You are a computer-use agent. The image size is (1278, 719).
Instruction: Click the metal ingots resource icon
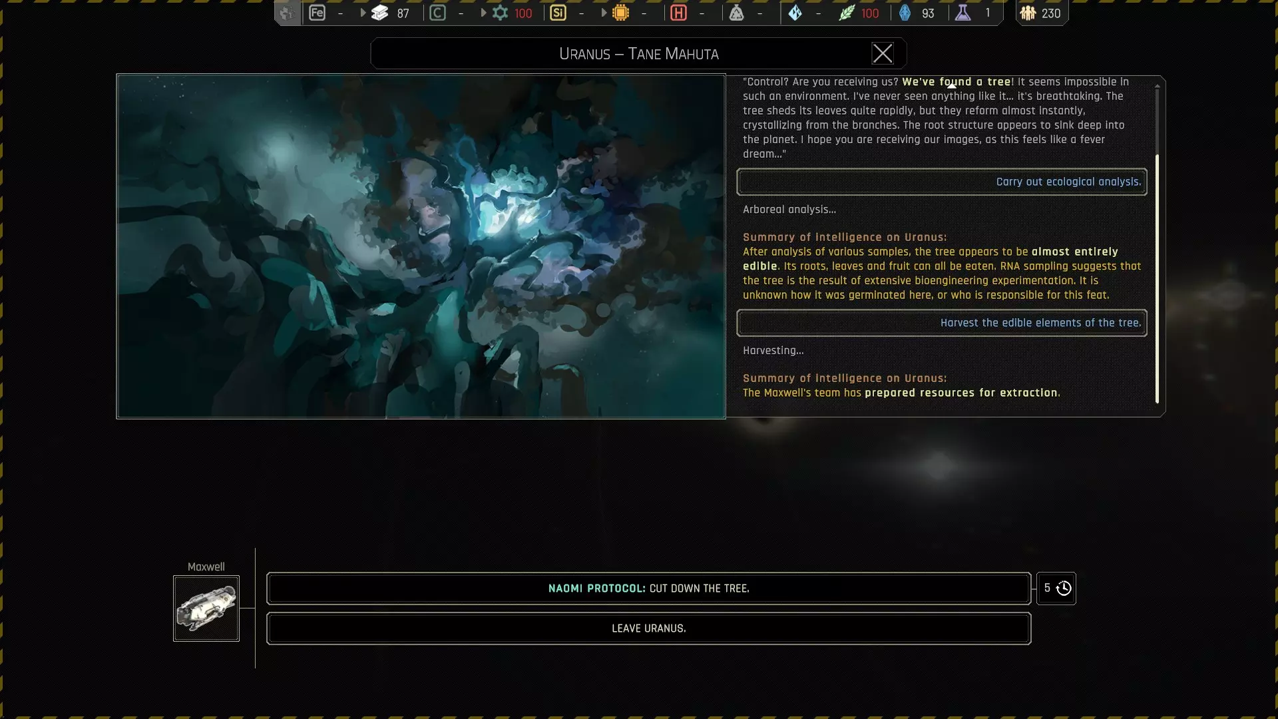380,13
